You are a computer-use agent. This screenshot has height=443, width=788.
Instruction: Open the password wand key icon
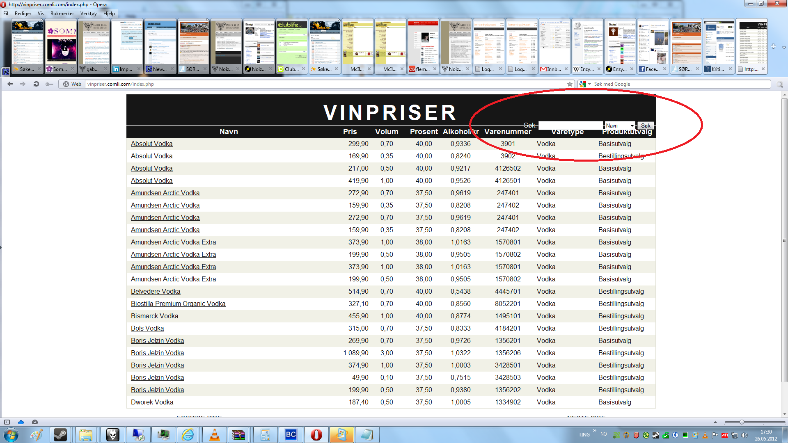click(x=49, y=84)
